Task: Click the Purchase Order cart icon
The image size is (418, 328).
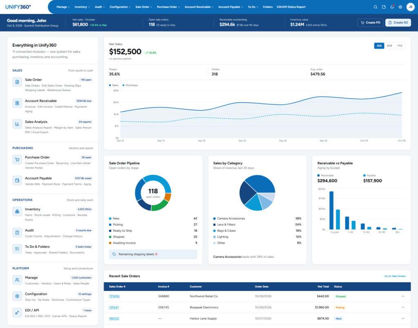Action: [x=17, y=159]
